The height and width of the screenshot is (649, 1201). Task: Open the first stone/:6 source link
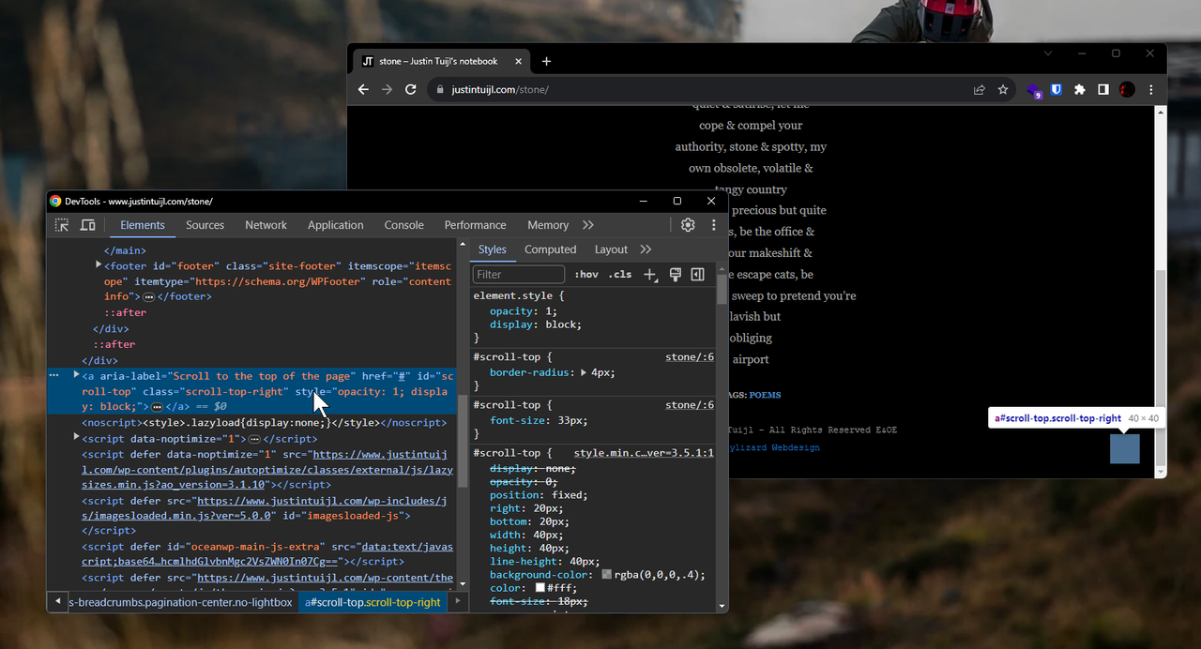click(690, 357)
